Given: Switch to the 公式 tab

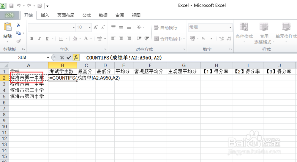Looking at the screenshot, I should coord(86,15).
